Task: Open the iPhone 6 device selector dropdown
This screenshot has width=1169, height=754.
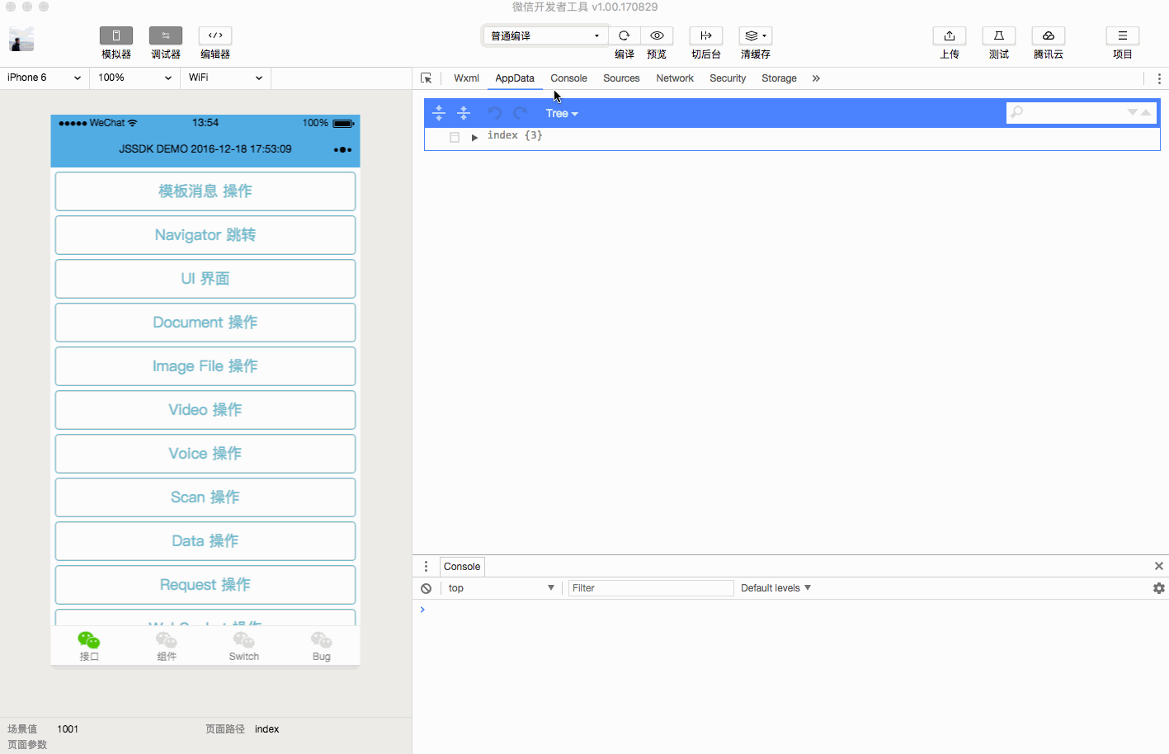Action: tap(44, 78)
